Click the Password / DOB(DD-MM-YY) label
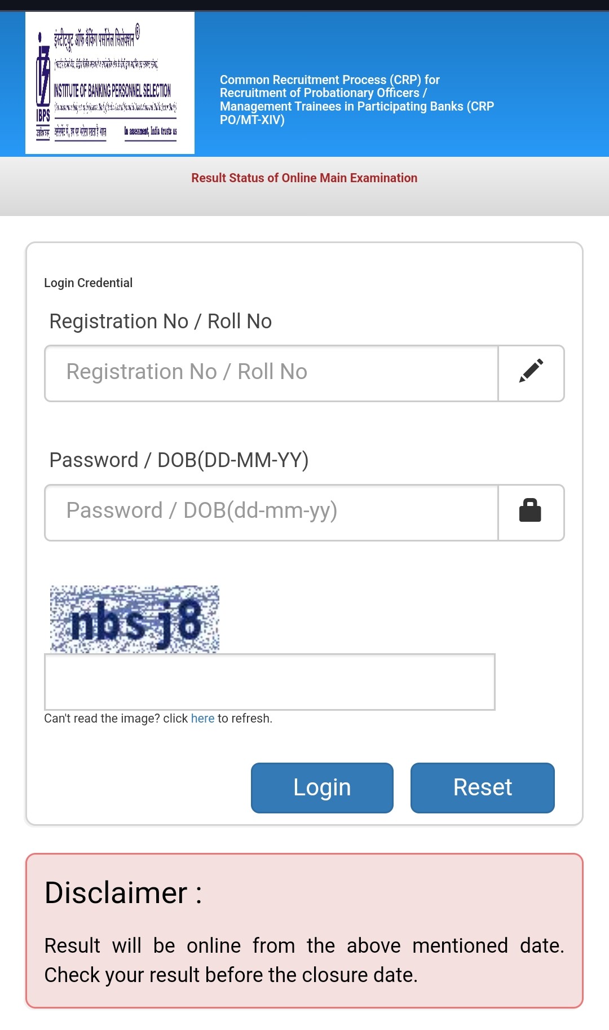609x1030 pixels. click(x=179, y=460)
